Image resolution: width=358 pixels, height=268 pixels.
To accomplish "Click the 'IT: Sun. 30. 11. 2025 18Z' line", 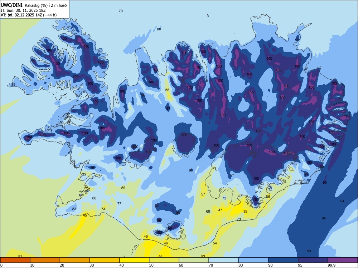I will click(x=23, y=10).
